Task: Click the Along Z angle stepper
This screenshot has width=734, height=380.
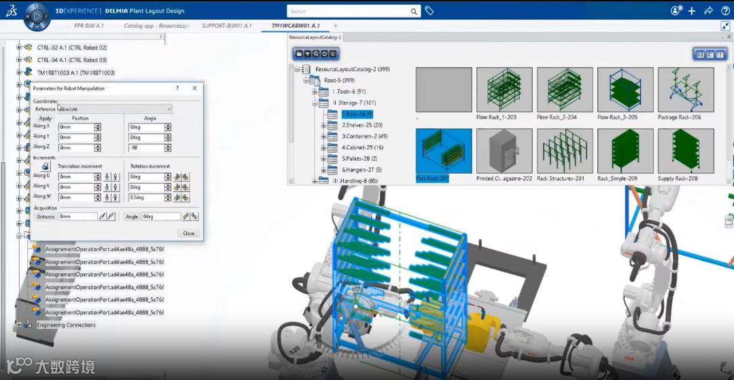Action: pos(168,148)
